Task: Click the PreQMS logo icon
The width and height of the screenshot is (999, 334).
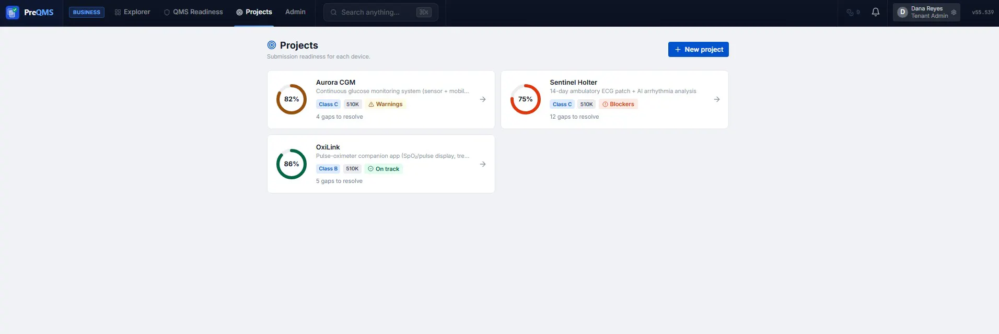Action: [x=12, y=12]
